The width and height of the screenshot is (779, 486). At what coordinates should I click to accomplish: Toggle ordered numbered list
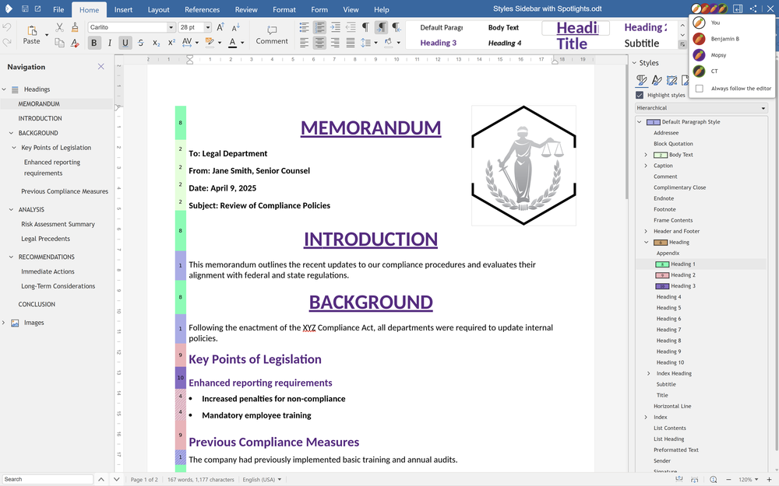tap(319, 27)
